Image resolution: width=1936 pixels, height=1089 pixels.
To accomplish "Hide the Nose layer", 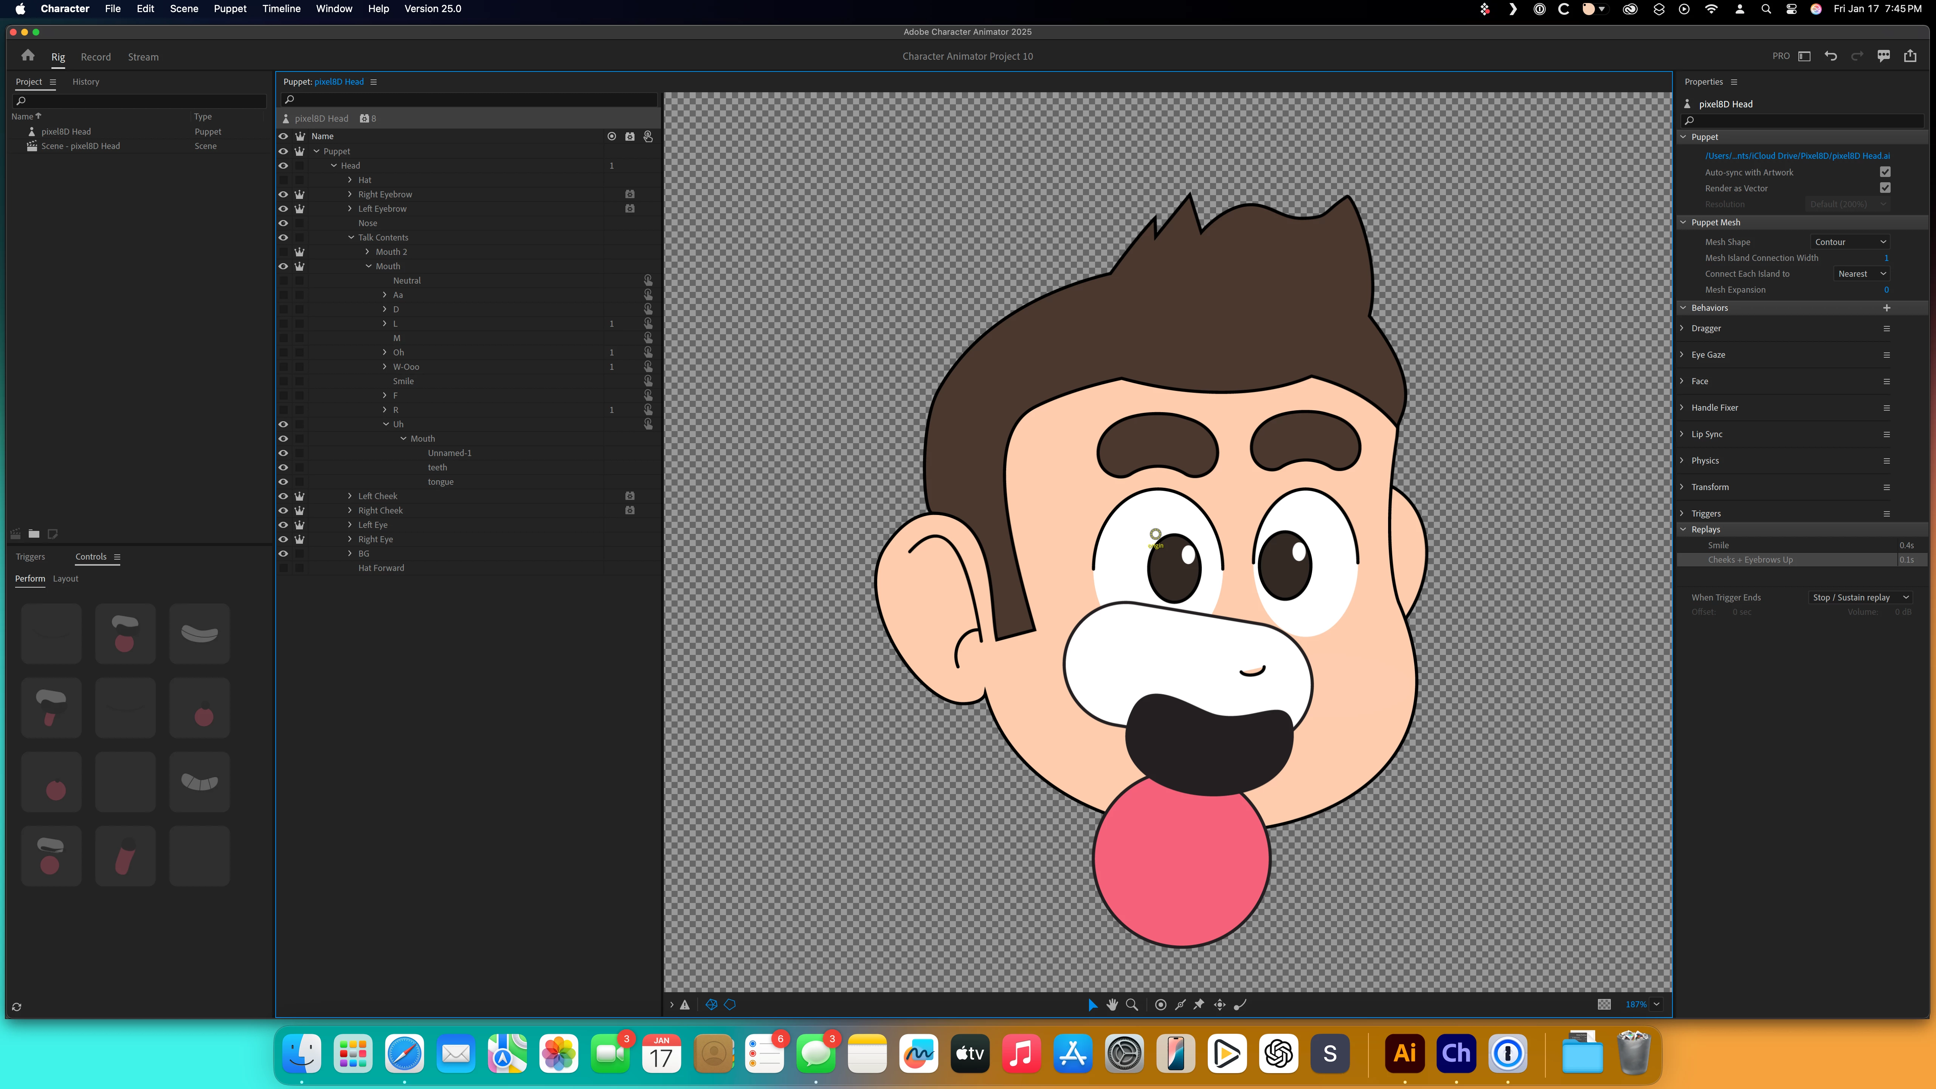I will [283, 223].
